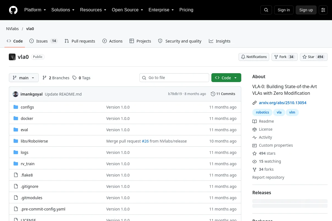Open the arxiv.org/abs/2510.13054 link
Image resolution: width=332 pixels, height=221 pixels.
tap(282, 103)
